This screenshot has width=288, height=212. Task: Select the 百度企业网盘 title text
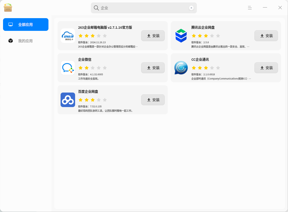(x=88, y=92)
